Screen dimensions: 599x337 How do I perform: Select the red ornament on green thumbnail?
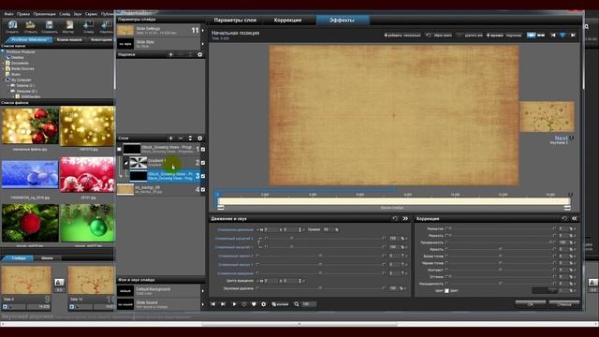click(x=30, y=223)
